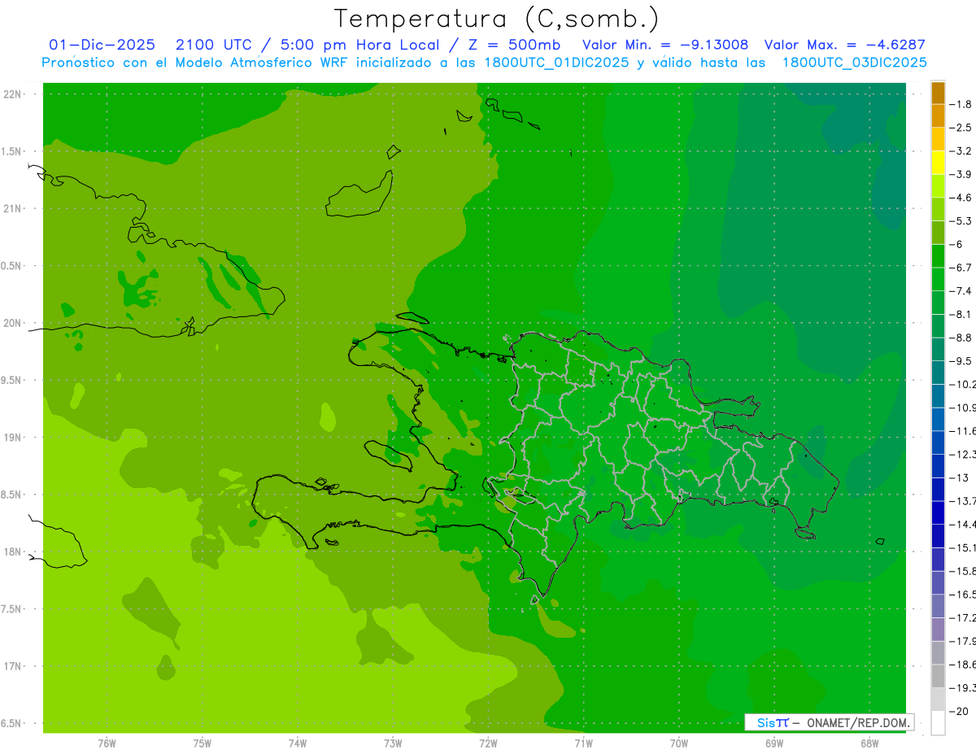Click the yellow swatch above the -3.9 label
Screen dimensions: 976x754
[x=938, y=163]
